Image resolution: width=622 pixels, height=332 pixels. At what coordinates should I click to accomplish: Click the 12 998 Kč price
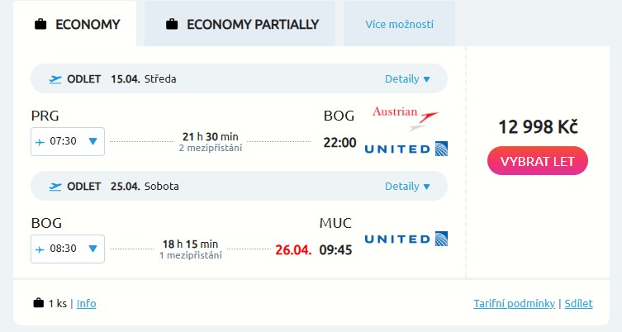[537, 126]
